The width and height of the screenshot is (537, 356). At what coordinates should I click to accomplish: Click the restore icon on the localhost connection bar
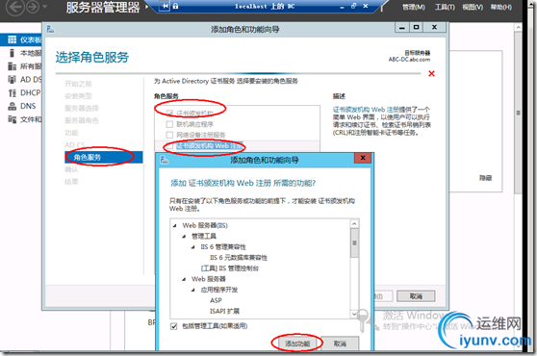tap(354, 6)
